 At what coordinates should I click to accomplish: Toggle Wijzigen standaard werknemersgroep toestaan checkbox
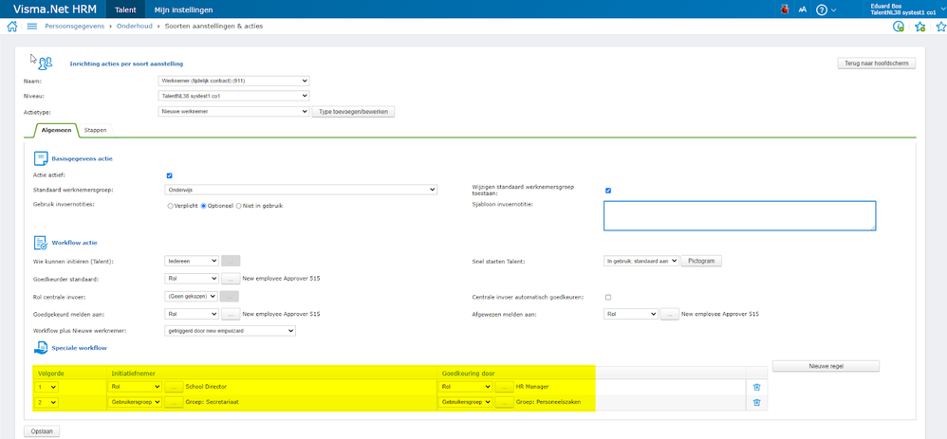(608, 191)
